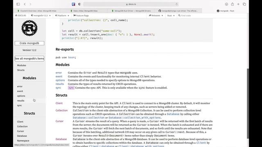Follow Database link in Collection description
Screen dimensions: 262x147
[173, 114]
